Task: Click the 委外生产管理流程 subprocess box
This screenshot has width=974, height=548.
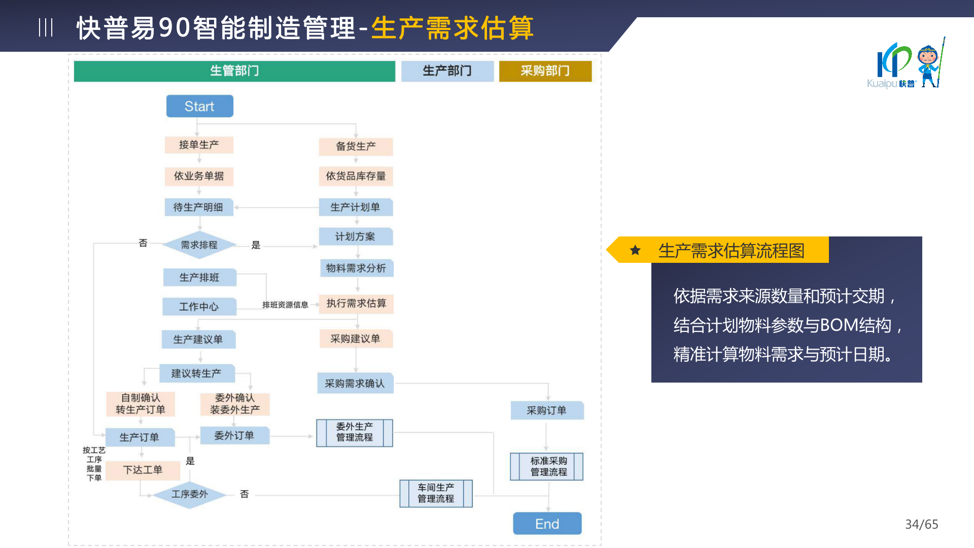Action: coord(355,432)
